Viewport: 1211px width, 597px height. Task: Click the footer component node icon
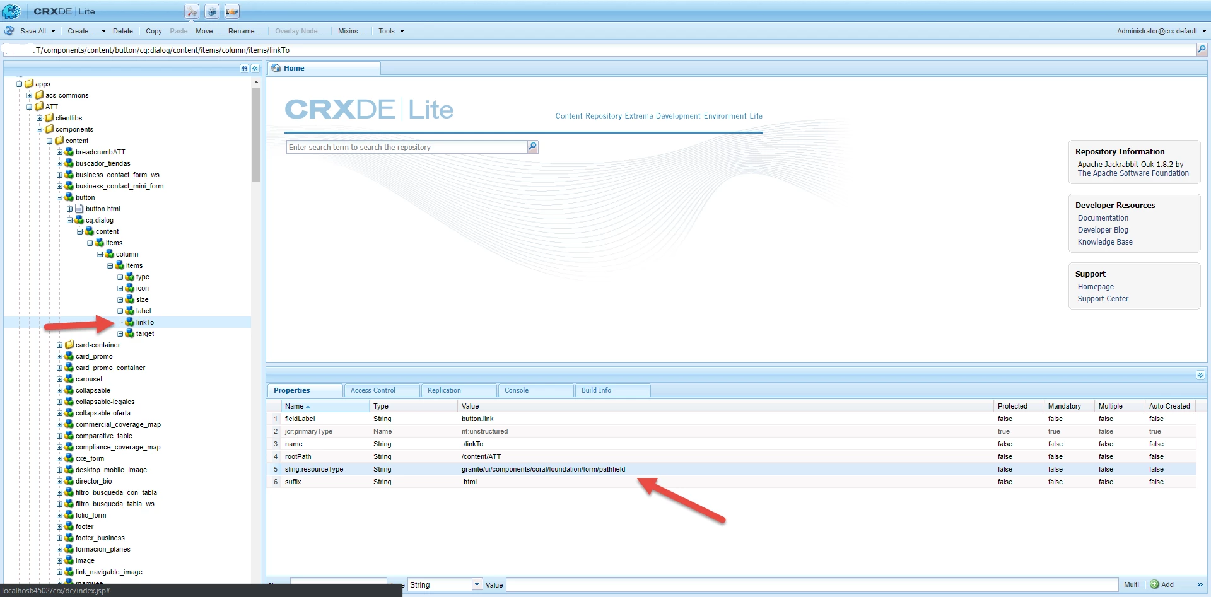pyautogui.click(x=69, y=526)
